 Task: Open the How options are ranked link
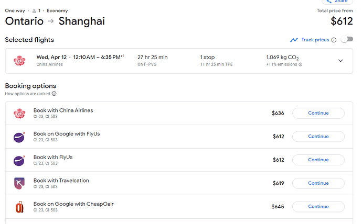coord(27,94)
